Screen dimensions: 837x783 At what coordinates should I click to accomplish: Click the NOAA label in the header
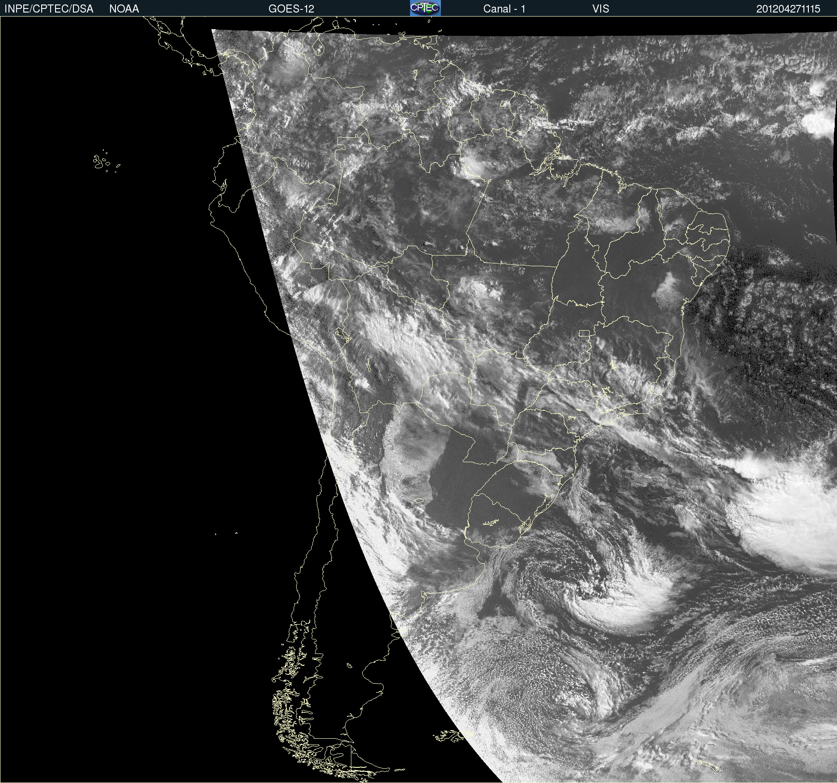coord(124,9)
